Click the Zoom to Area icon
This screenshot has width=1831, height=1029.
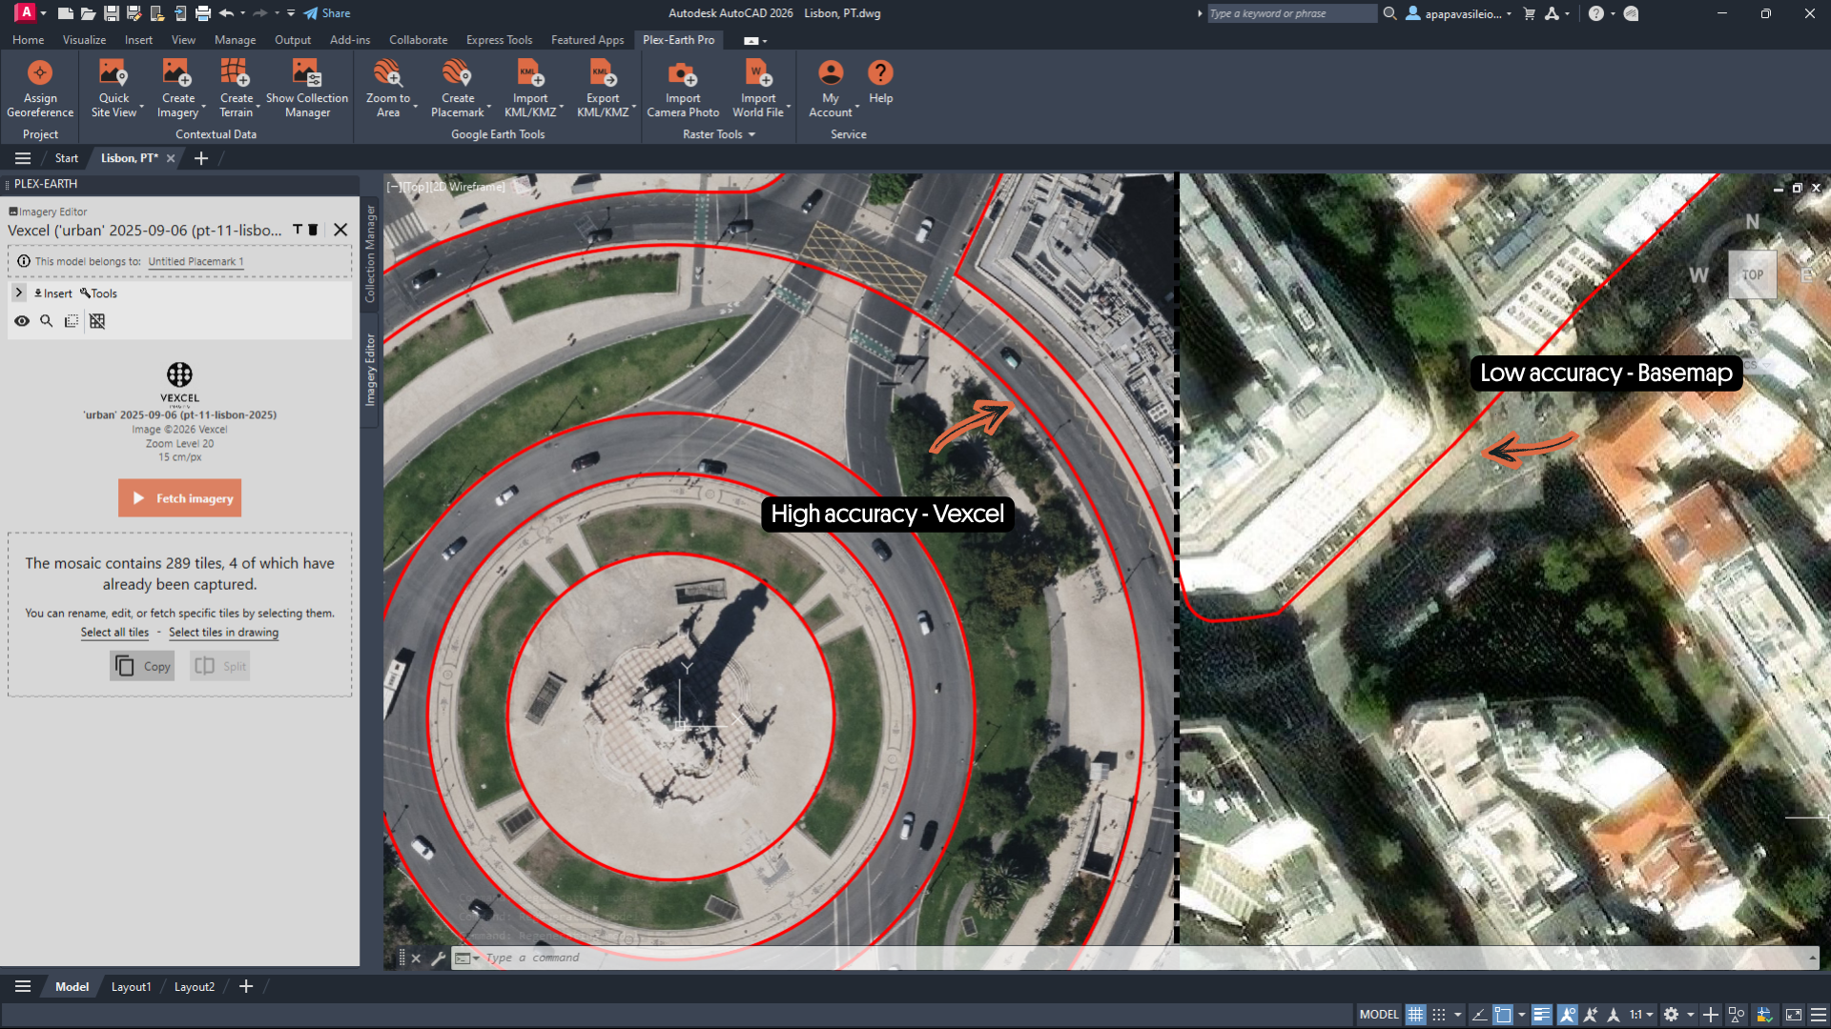(x=387, y=73)
